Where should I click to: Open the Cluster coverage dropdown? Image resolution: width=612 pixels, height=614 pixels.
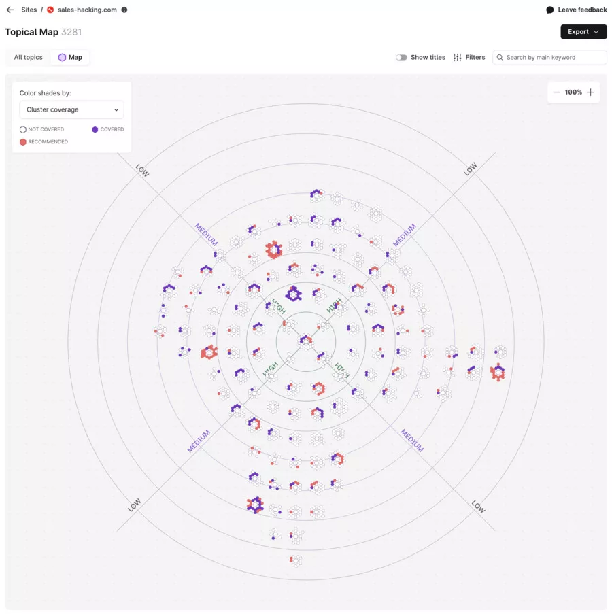(x=71, y=109)
